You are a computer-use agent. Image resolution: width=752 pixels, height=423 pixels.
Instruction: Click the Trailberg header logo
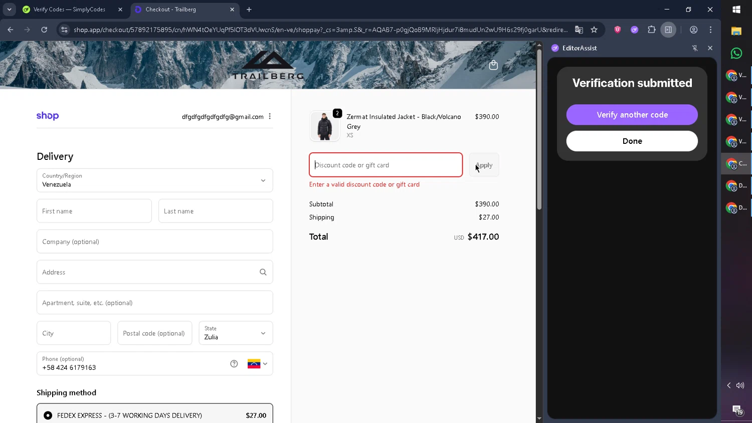(x=268, y=65)
